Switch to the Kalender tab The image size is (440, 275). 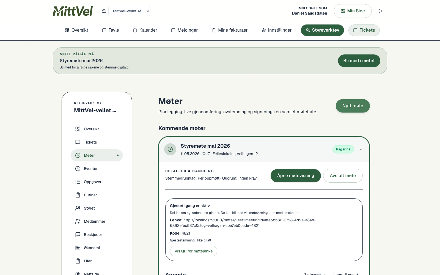click(x=145, y=30)
